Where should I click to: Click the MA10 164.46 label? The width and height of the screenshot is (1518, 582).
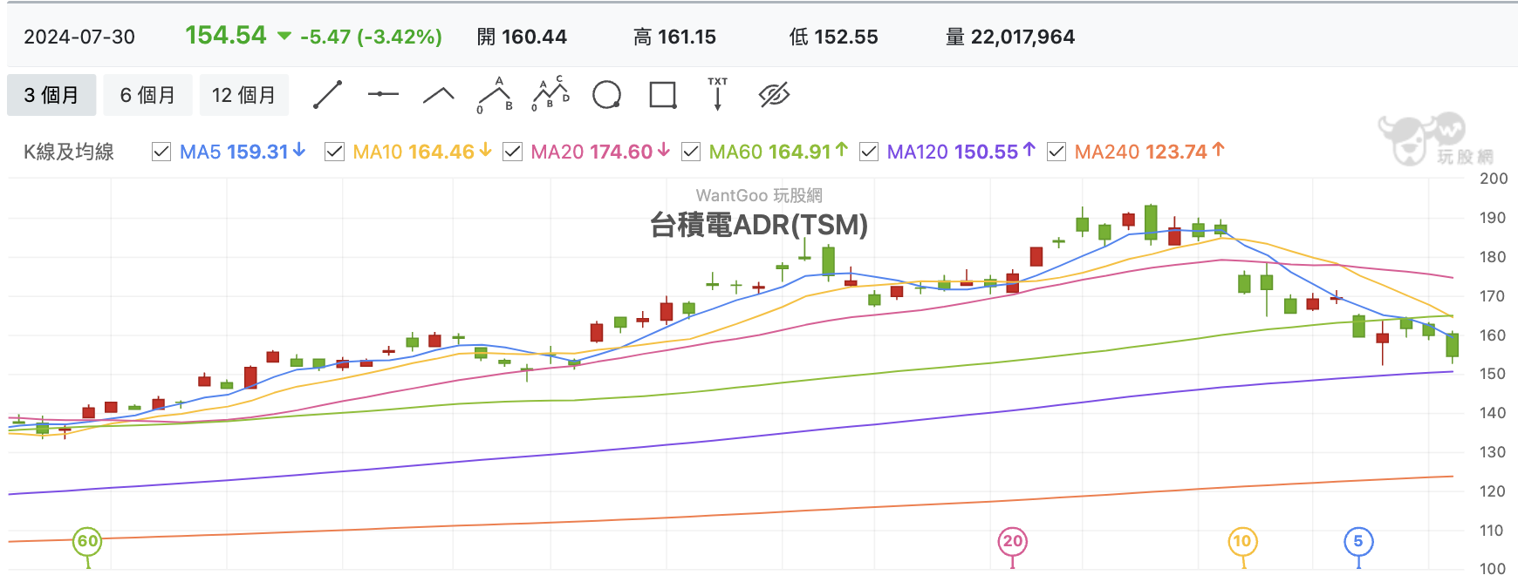pos(422,152)
